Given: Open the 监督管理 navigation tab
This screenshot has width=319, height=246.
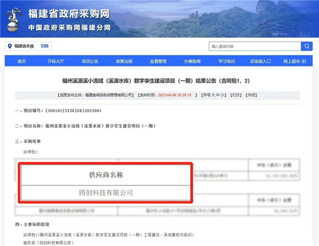Looking at the screenshot, I should (158, 61).
